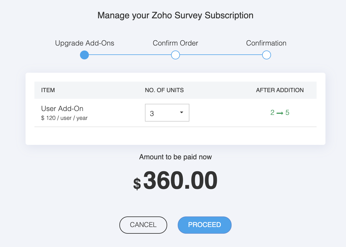Click the NO. OF UNITS column header

[x=164, y=90]
